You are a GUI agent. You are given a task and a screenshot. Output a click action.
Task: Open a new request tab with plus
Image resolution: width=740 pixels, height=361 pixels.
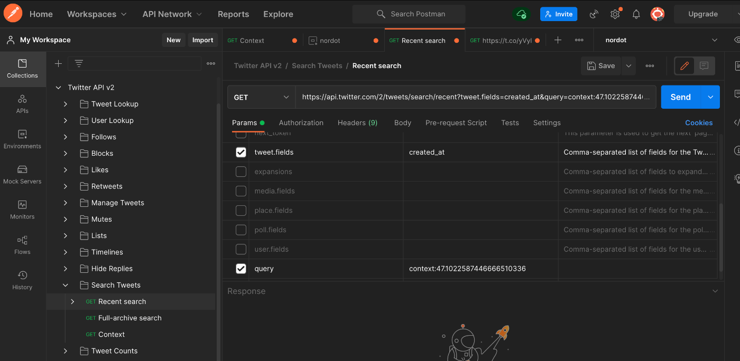(x=558, y=40)
